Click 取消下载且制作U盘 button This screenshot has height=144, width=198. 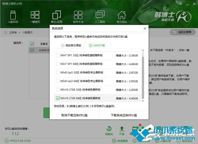pyautogui.click(x=74, y=115)
